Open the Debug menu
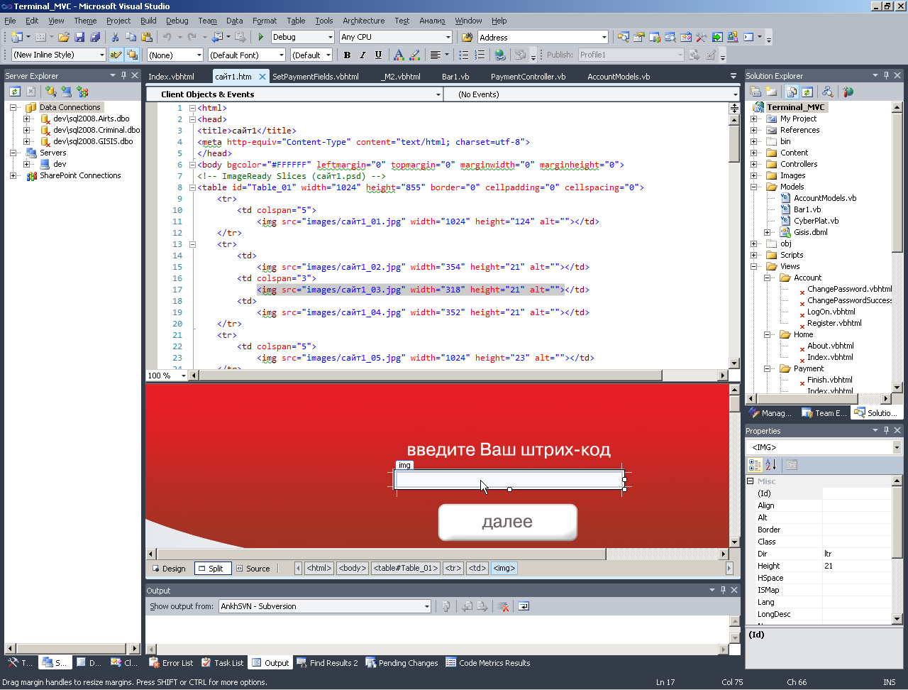Viewport: 908px width, 690px height. point(177,21)
